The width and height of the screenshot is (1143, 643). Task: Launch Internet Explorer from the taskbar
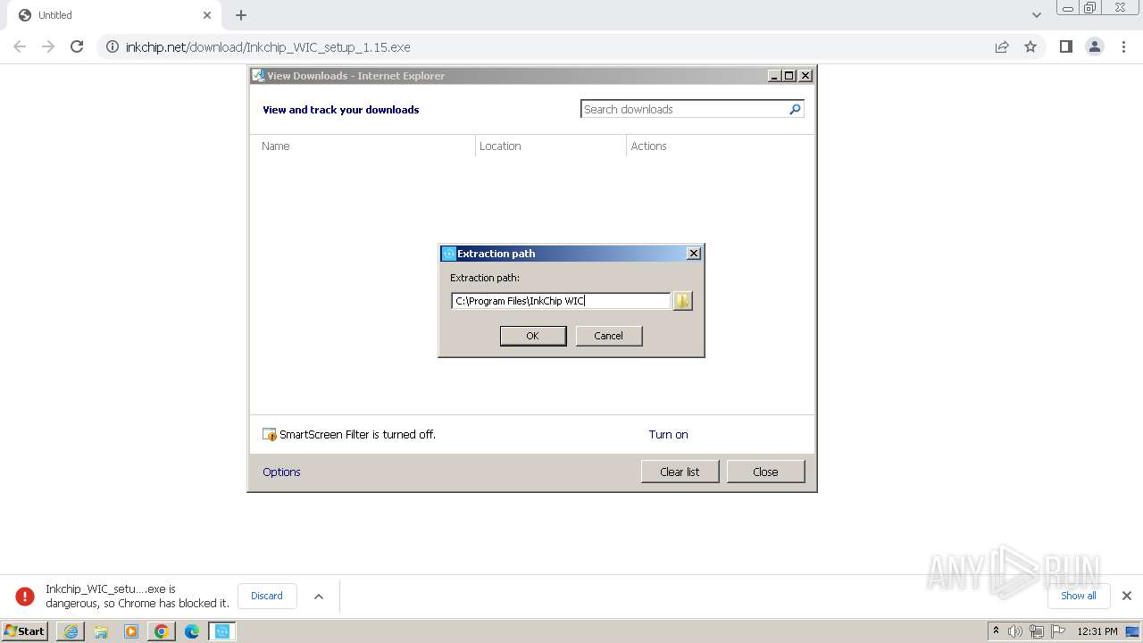(x=71, y=631)
